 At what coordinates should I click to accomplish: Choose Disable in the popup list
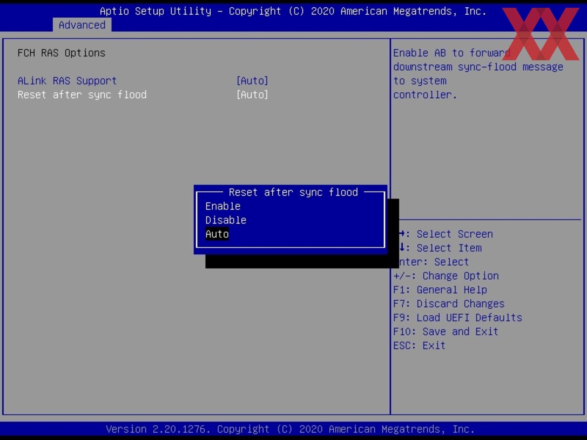coord(226,220)
